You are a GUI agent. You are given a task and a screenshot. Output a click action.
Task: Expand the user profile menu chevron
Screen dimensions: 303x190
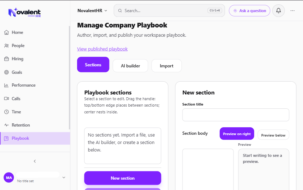click(64, 178)
